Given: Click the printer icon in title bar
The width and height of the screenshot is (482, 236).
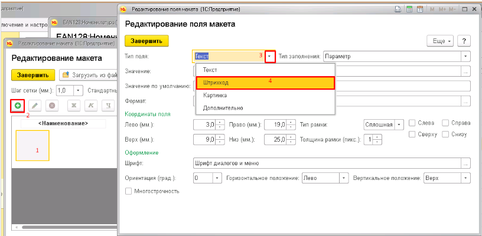Looking at the screenshot, I should 400,9.
